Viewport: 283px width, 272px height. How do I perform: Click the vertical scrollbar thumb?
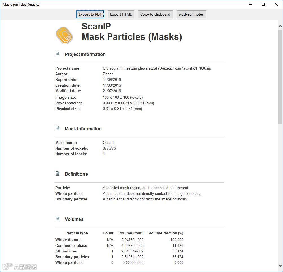pyautogui.click(x=280, y=77)
